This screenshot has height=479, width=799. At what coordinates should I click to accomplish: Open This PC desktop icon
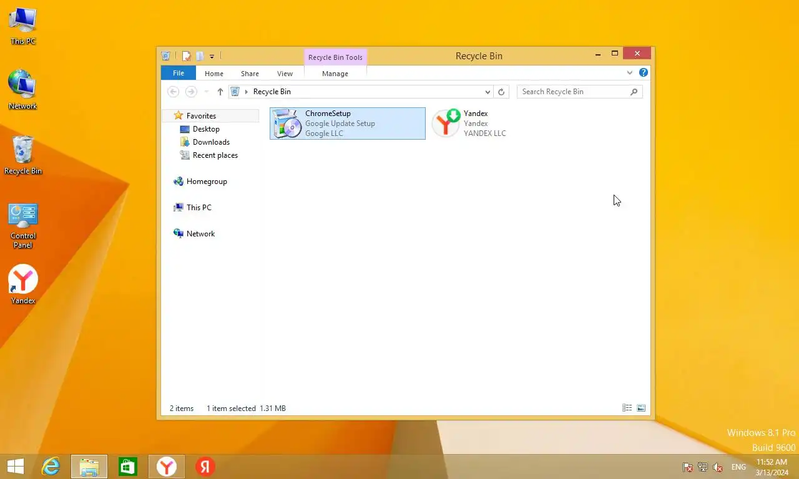23,26
